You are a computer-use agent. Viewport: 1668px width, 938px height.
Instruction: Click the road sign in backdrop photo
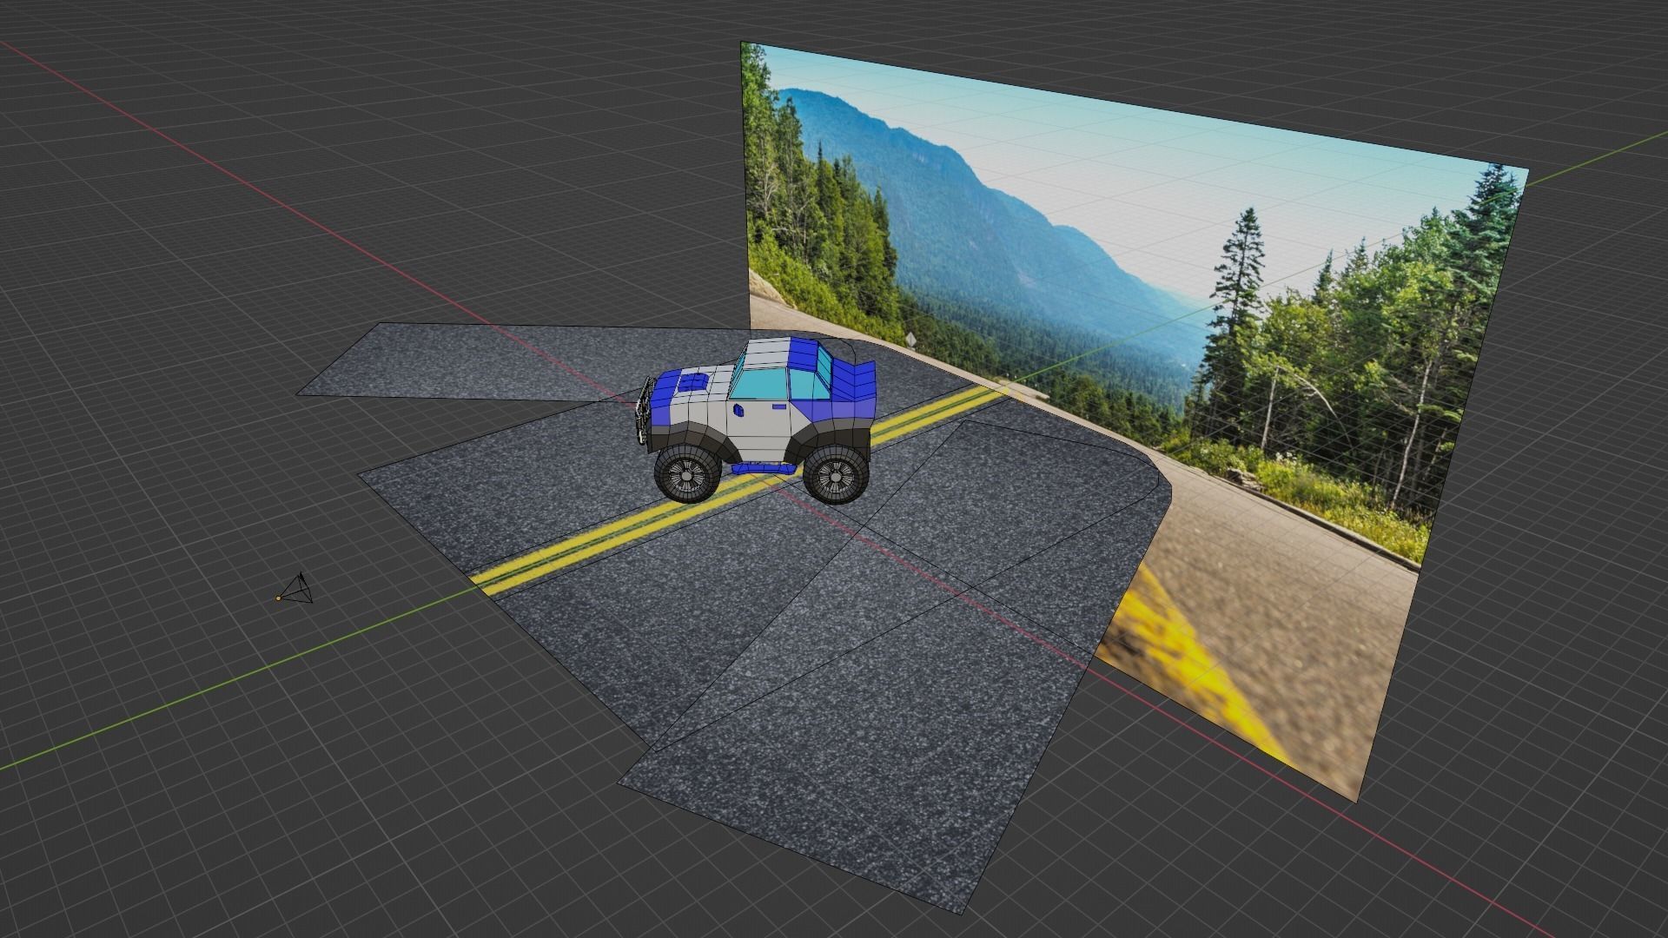pos(910,339)
